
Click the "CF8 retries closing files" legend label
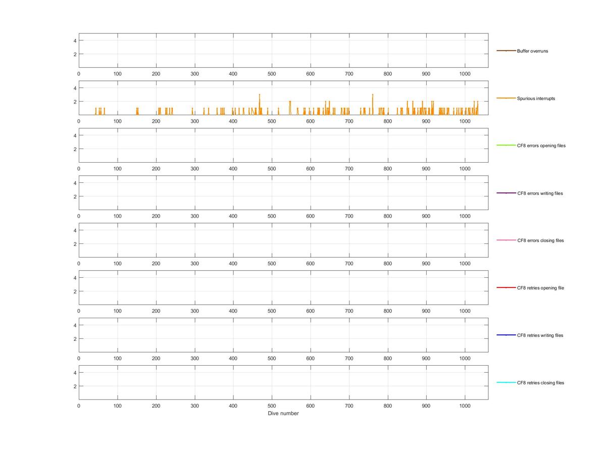click(540, 383)
